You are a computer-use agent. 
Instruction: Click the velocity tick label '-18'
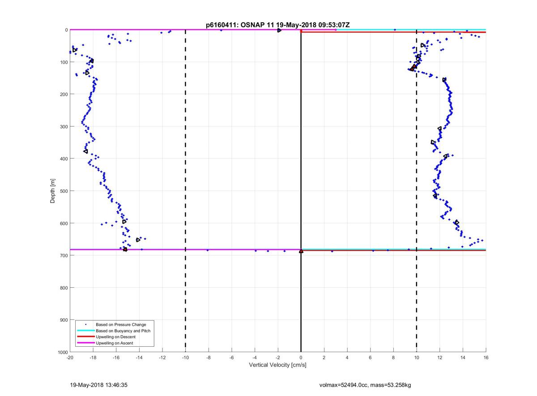pyautogui.click(x=93, y=358)
